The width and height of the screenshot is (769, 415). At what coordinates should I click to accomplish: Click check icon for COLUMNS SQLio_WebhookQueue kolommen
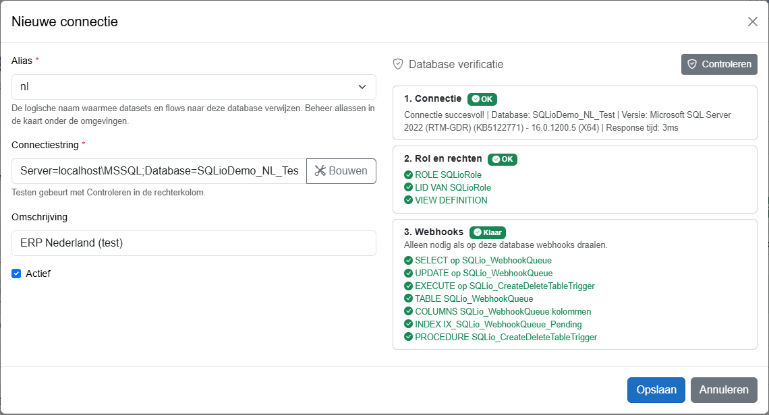[408, 311]
